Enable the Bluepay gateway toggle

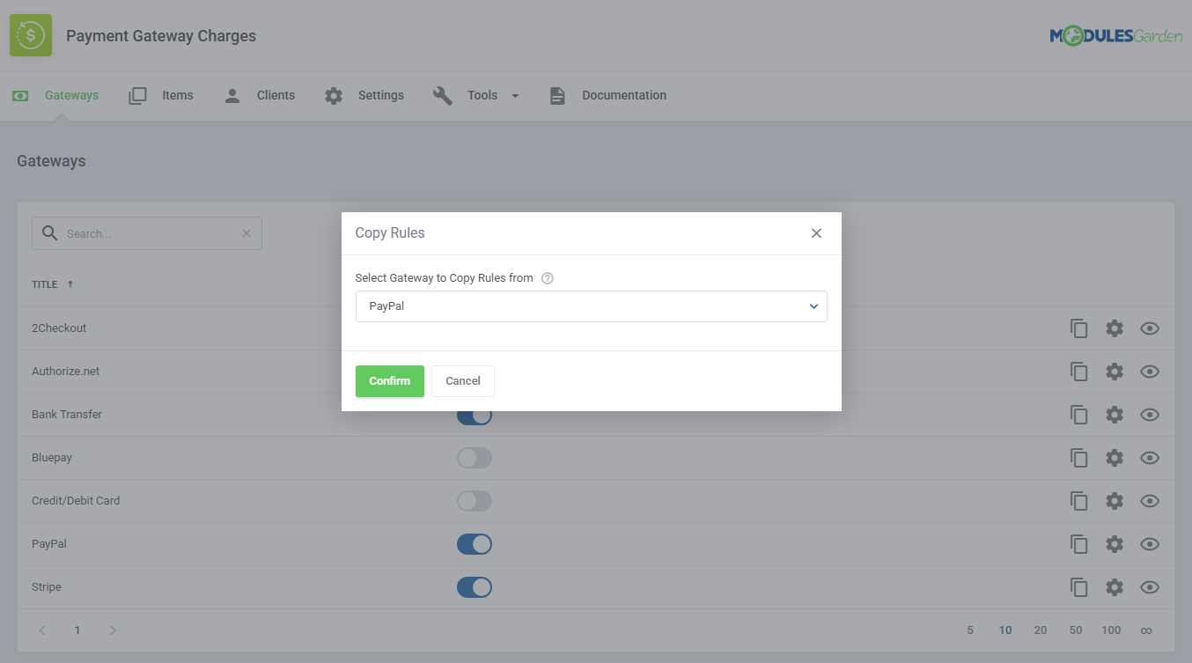coord(475,458)
